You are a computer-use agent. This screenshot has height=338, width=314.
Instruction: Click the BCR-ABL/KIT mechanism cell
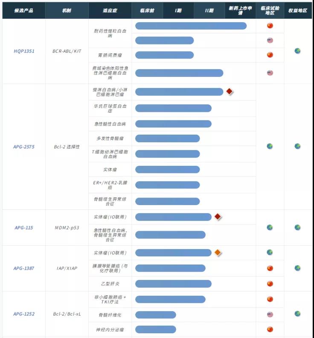click(67, 51)
